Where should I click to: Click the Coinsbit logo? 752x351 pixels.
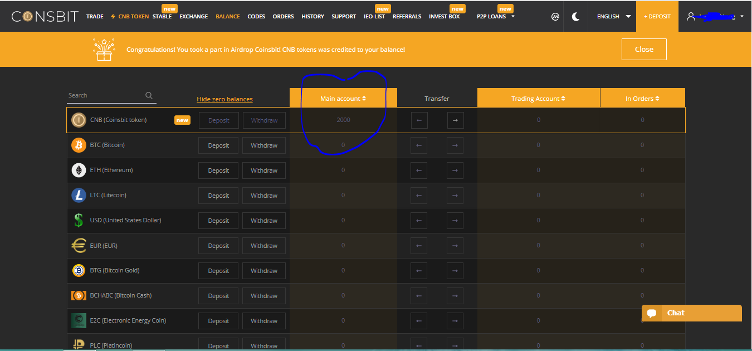pyautogui.click(x=45, y=16)
